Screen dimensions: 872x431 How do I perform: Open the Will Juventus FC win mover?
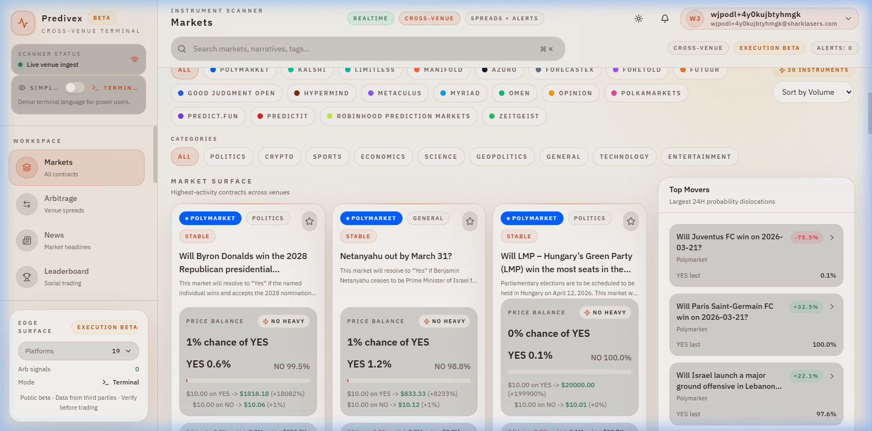click(x=756, y=255)
